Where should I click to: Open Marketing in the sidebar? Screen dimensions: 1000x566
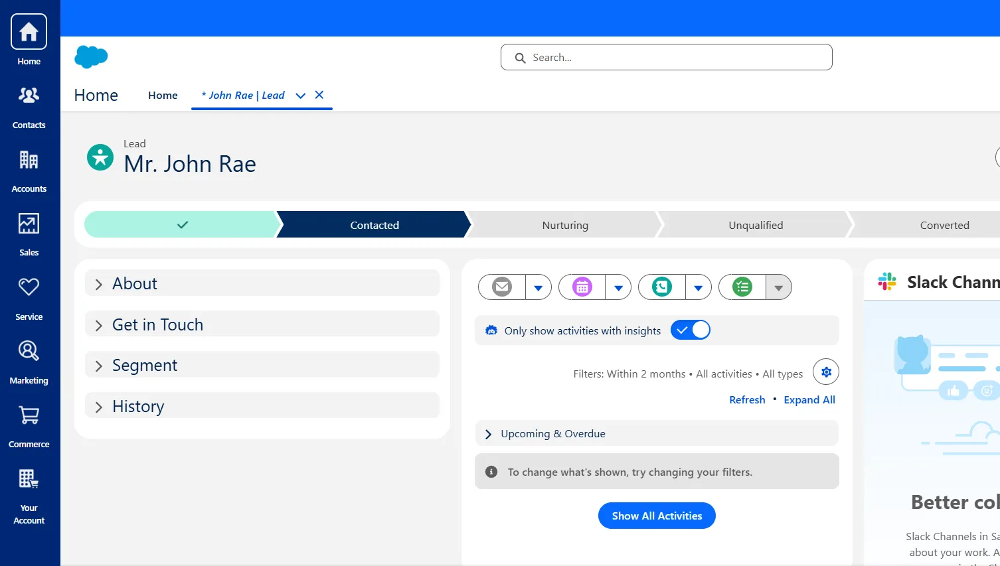coord(29,362)
